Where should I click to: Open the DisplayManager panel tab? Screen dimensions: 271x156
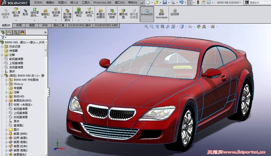22,33
